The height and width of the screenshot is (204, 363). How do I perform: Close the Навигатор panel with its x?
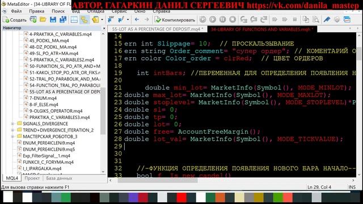[104, 28]
